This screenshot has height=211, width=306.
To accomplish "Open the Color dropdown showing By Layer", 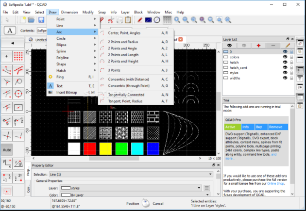I will point(135,195).
